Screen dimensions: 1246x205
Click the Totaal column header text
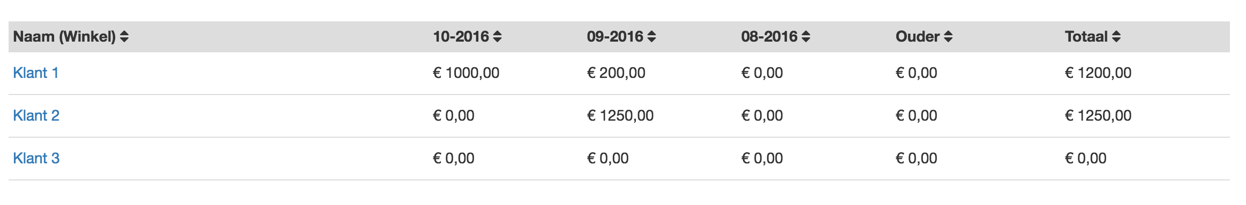[1086, 37]
